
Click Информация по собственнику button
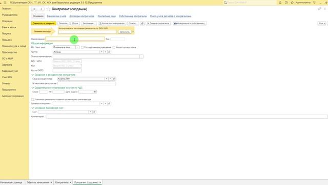[190, 23]
